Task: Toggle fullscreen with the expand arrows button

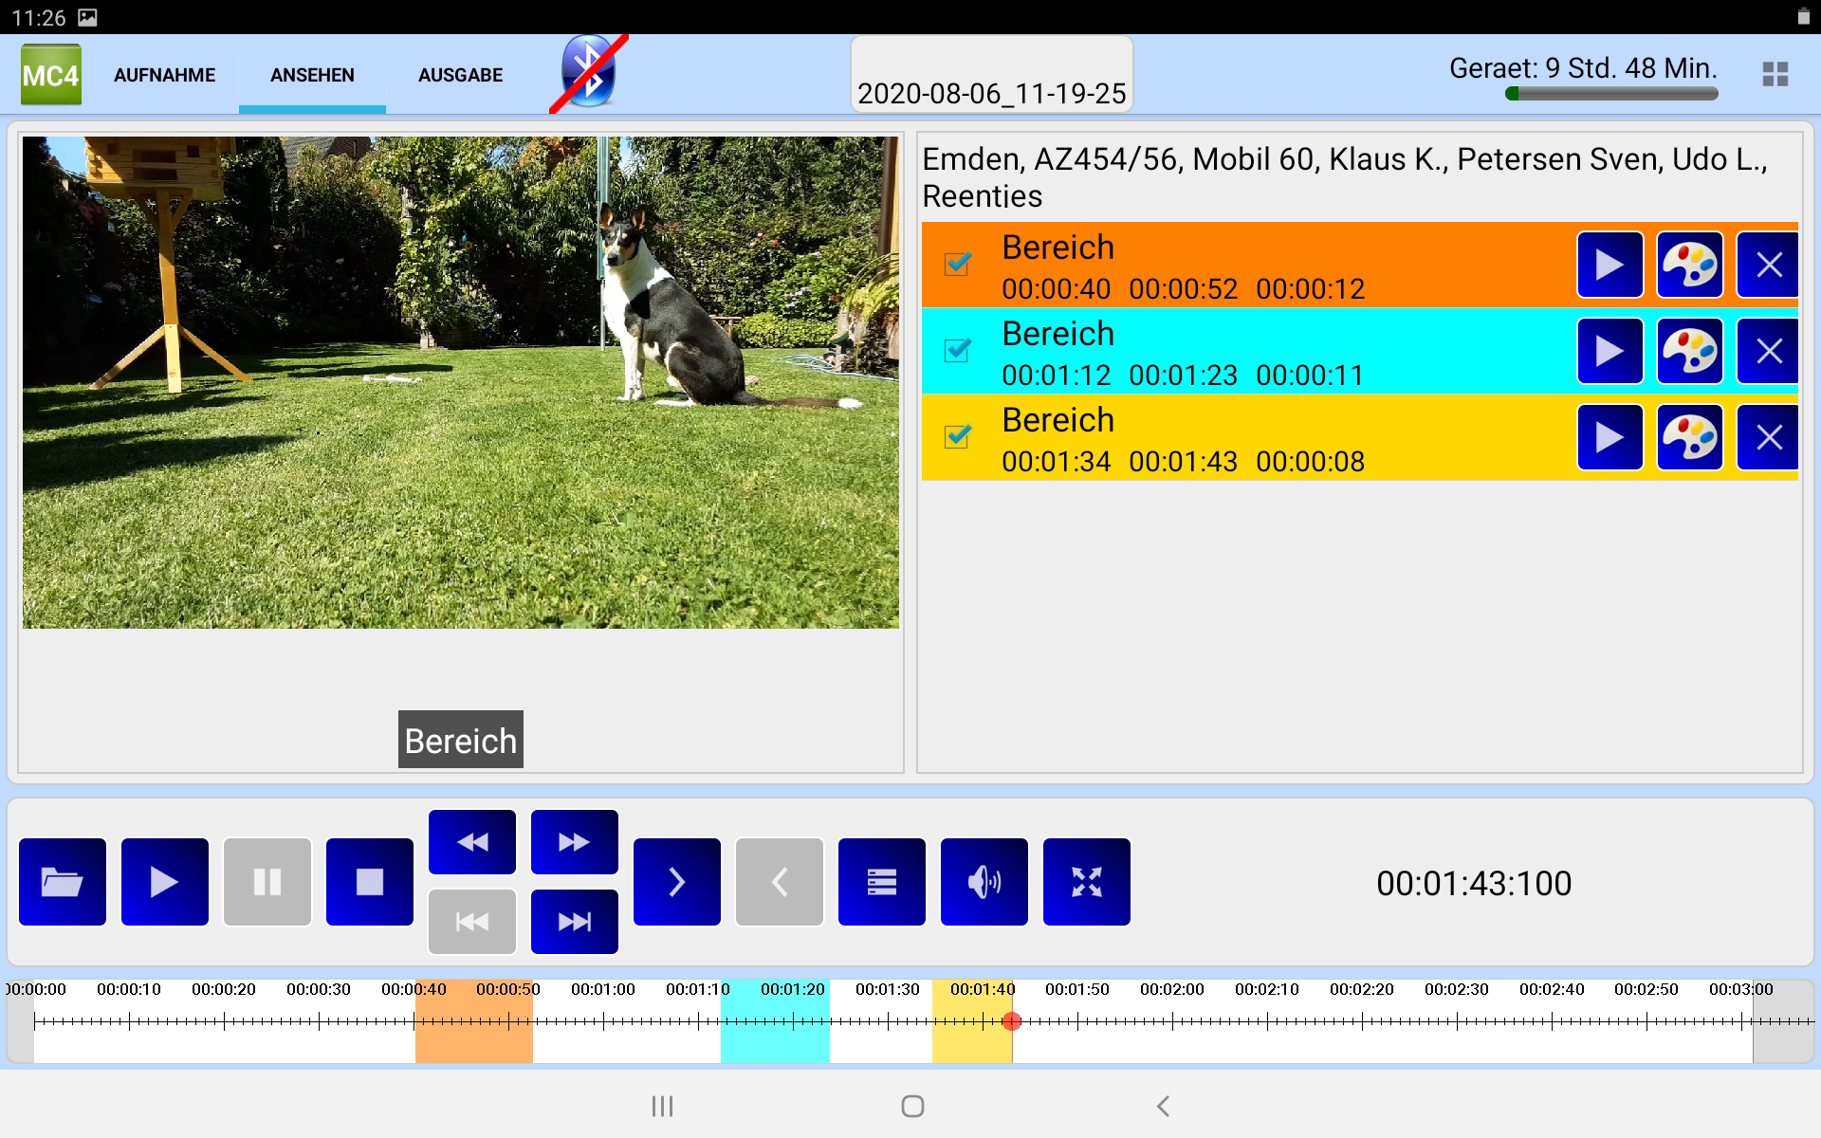Action: tap(1087, 882)
